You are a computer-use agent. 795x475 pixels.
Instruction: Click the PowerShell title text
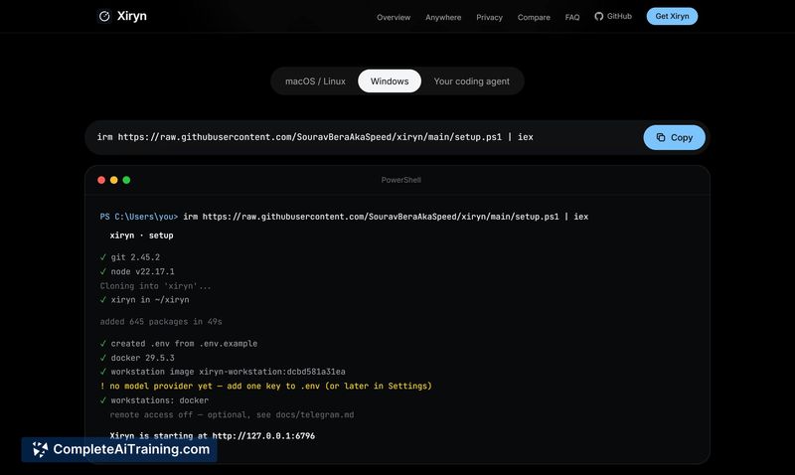tap(400, 180)
